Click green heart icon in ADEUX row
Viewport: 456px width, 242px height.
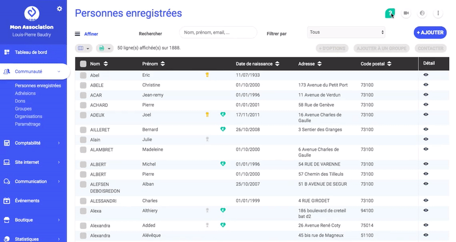click(x=223, y=115)
